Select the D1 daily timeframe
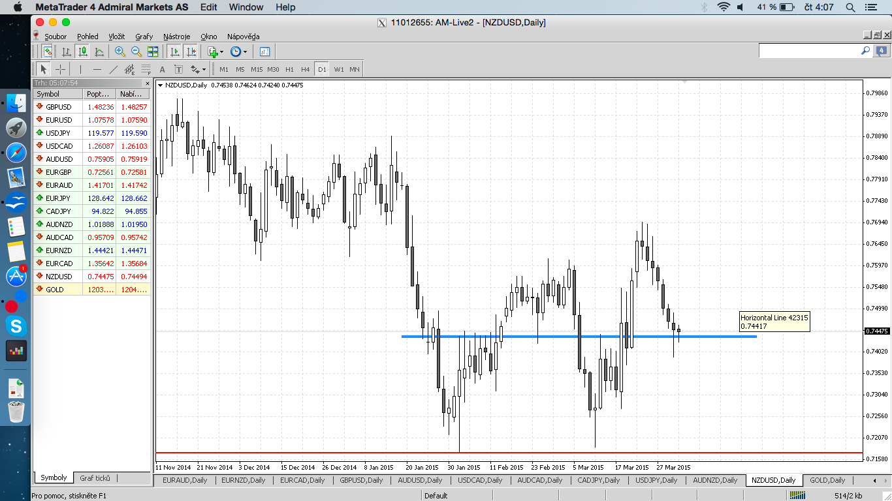This screenshot has width=892, height=501. point(322,69)
